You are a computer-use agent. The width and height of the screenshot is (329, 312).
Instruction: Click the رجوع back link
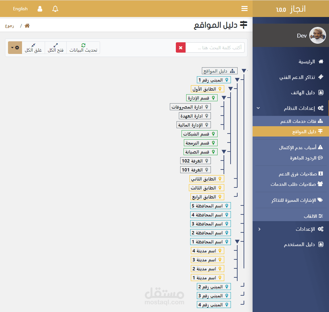9,26
